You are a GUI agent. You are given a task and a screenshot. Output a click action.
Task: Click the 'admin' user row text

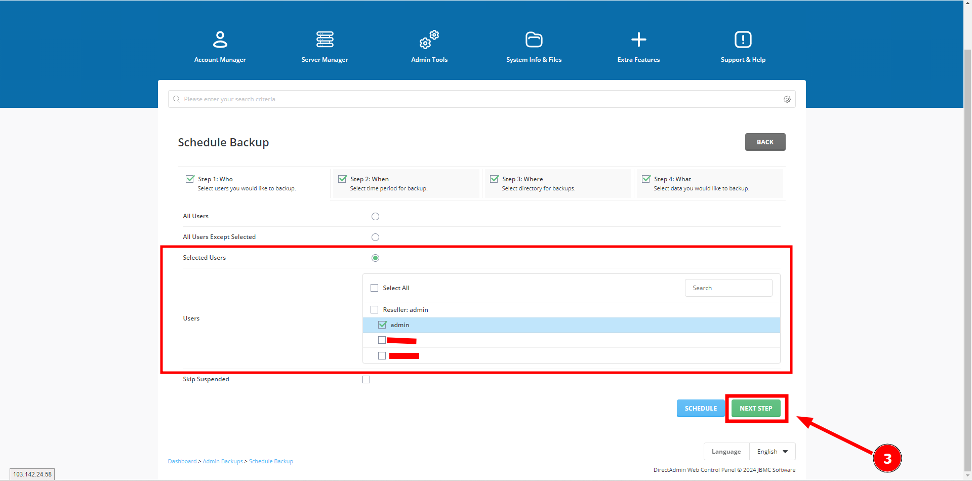(x=399, y=325)
